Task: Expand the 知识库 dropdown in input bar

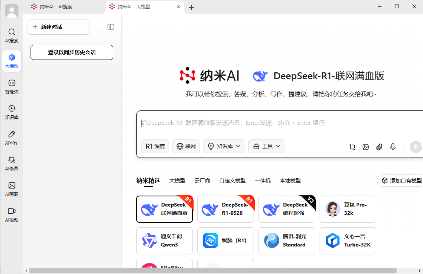Action: (224, 146)
